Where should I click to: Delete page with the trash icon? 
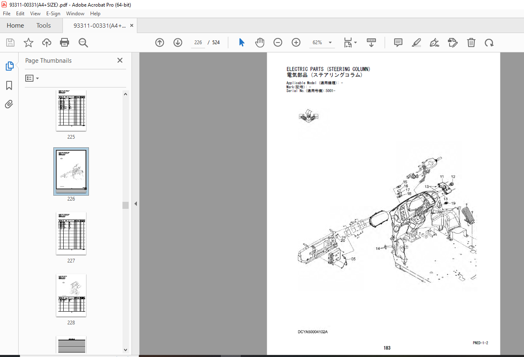pyautogui.click(x=471, y=43)
